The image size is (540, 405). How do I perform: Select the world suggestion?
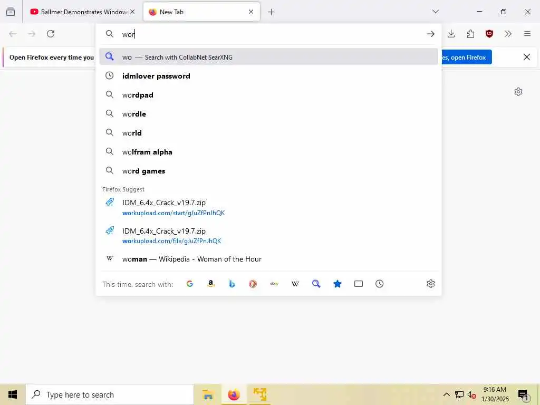point(268,132)
